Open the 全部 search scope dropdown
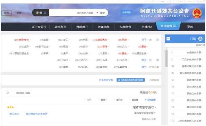Image resolution: width=206 pixels, height=126 pixels. pyautogui.click(x=101, y=13)
